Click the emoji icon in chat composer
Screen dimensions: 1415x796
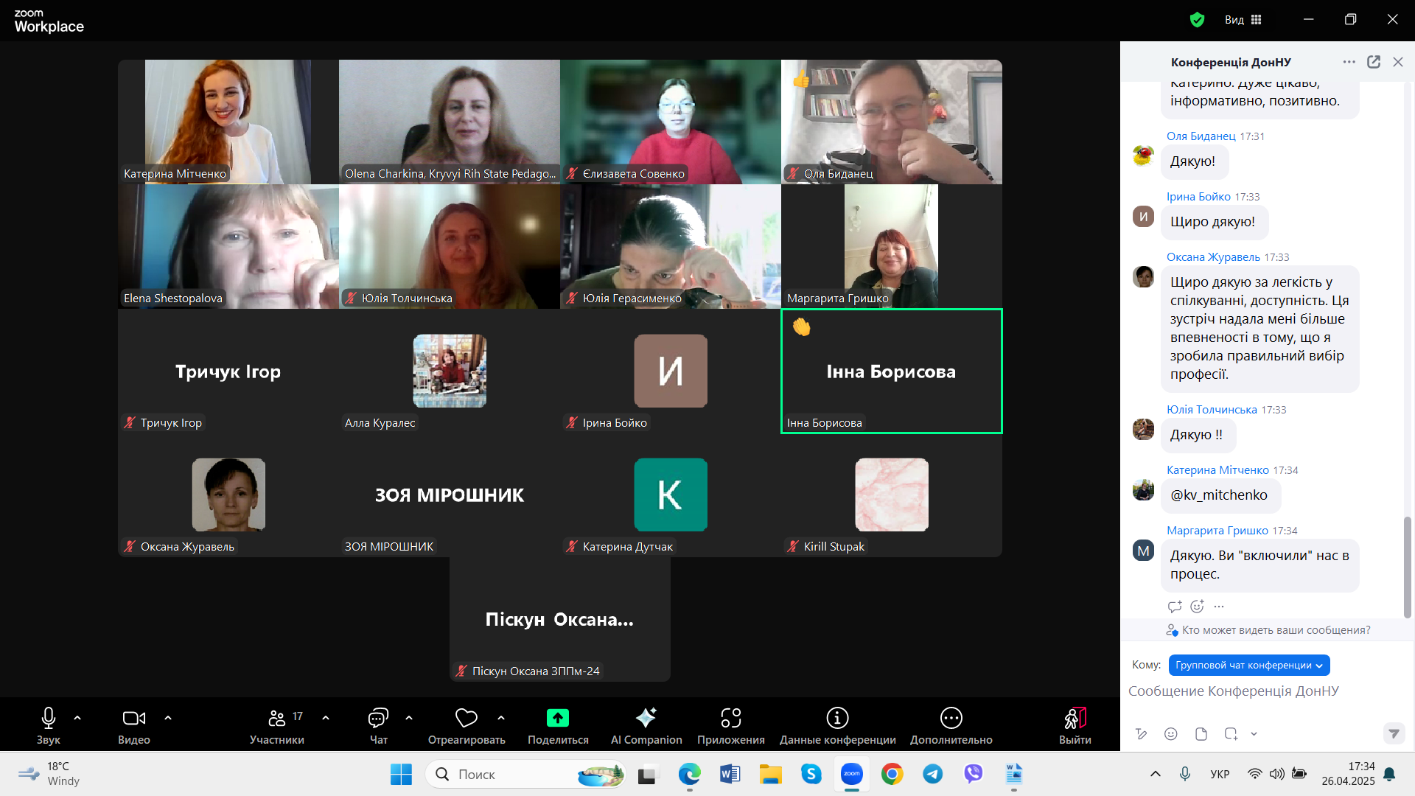click(1170, 734)
